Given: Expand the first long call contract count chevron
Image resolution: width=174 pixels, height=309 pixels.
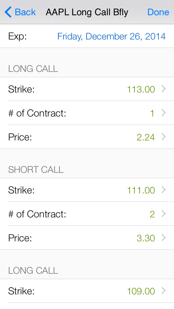Looking at the screenshot, I should (x=164, y=113).
